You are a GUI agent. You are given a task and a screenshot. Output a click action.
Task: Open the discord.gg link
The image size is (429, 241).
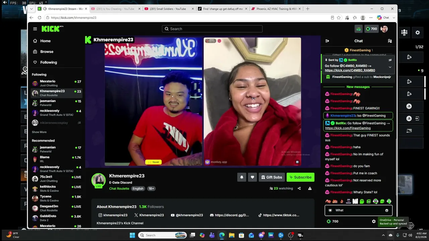click(230, 215)
